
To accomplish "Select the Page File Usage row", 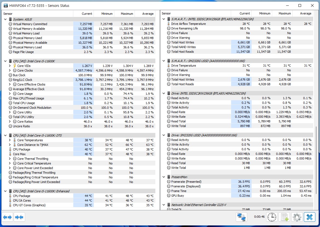I will [x=82, y=52].
